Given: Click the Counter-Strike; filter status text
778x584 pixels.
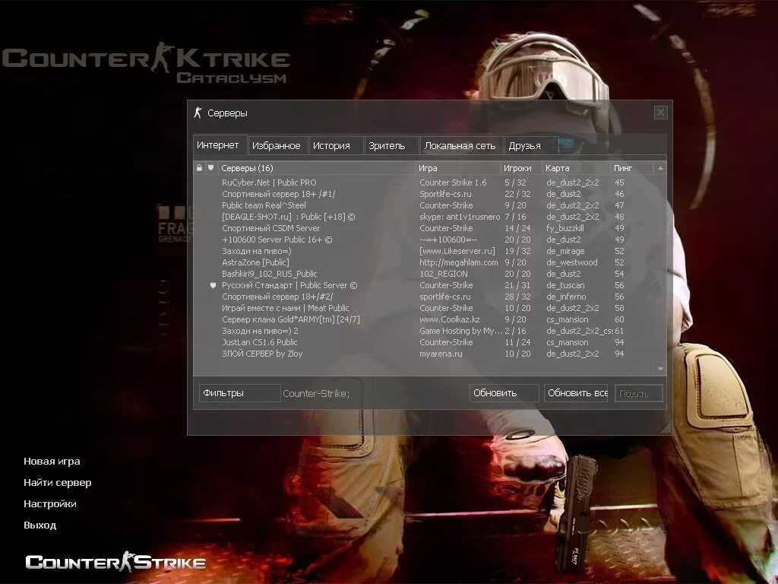Looking at the screenshot, I should [x=316, y=393].
